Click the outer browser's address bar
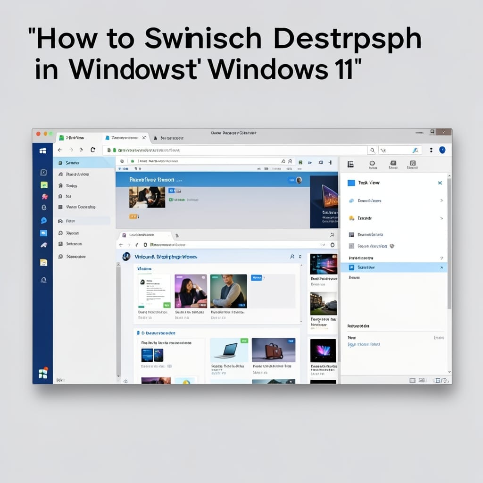483x483 pixels. click(235, 150)
